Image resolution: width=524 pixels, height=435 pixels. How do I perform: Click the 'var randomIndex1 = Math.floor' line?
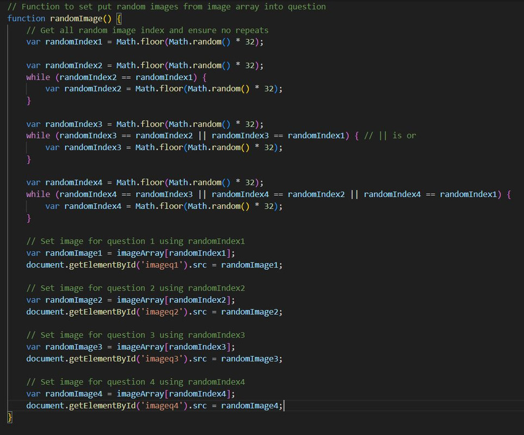(145, 42)
